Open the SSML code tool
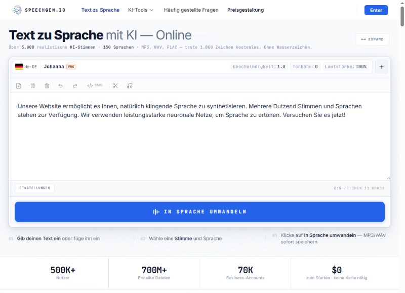The image size is (405, 293). [x=95, y=86]
